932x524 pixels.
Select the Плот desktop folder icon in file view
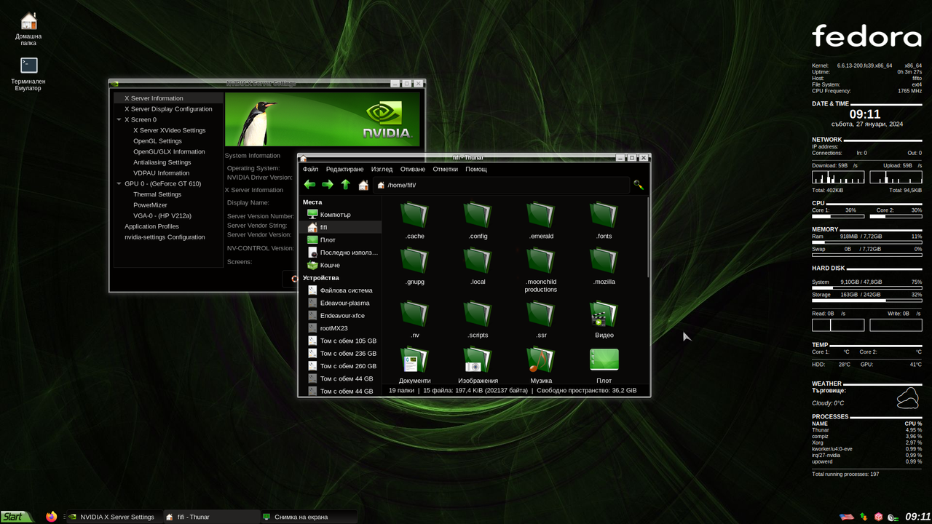(604, 365)
